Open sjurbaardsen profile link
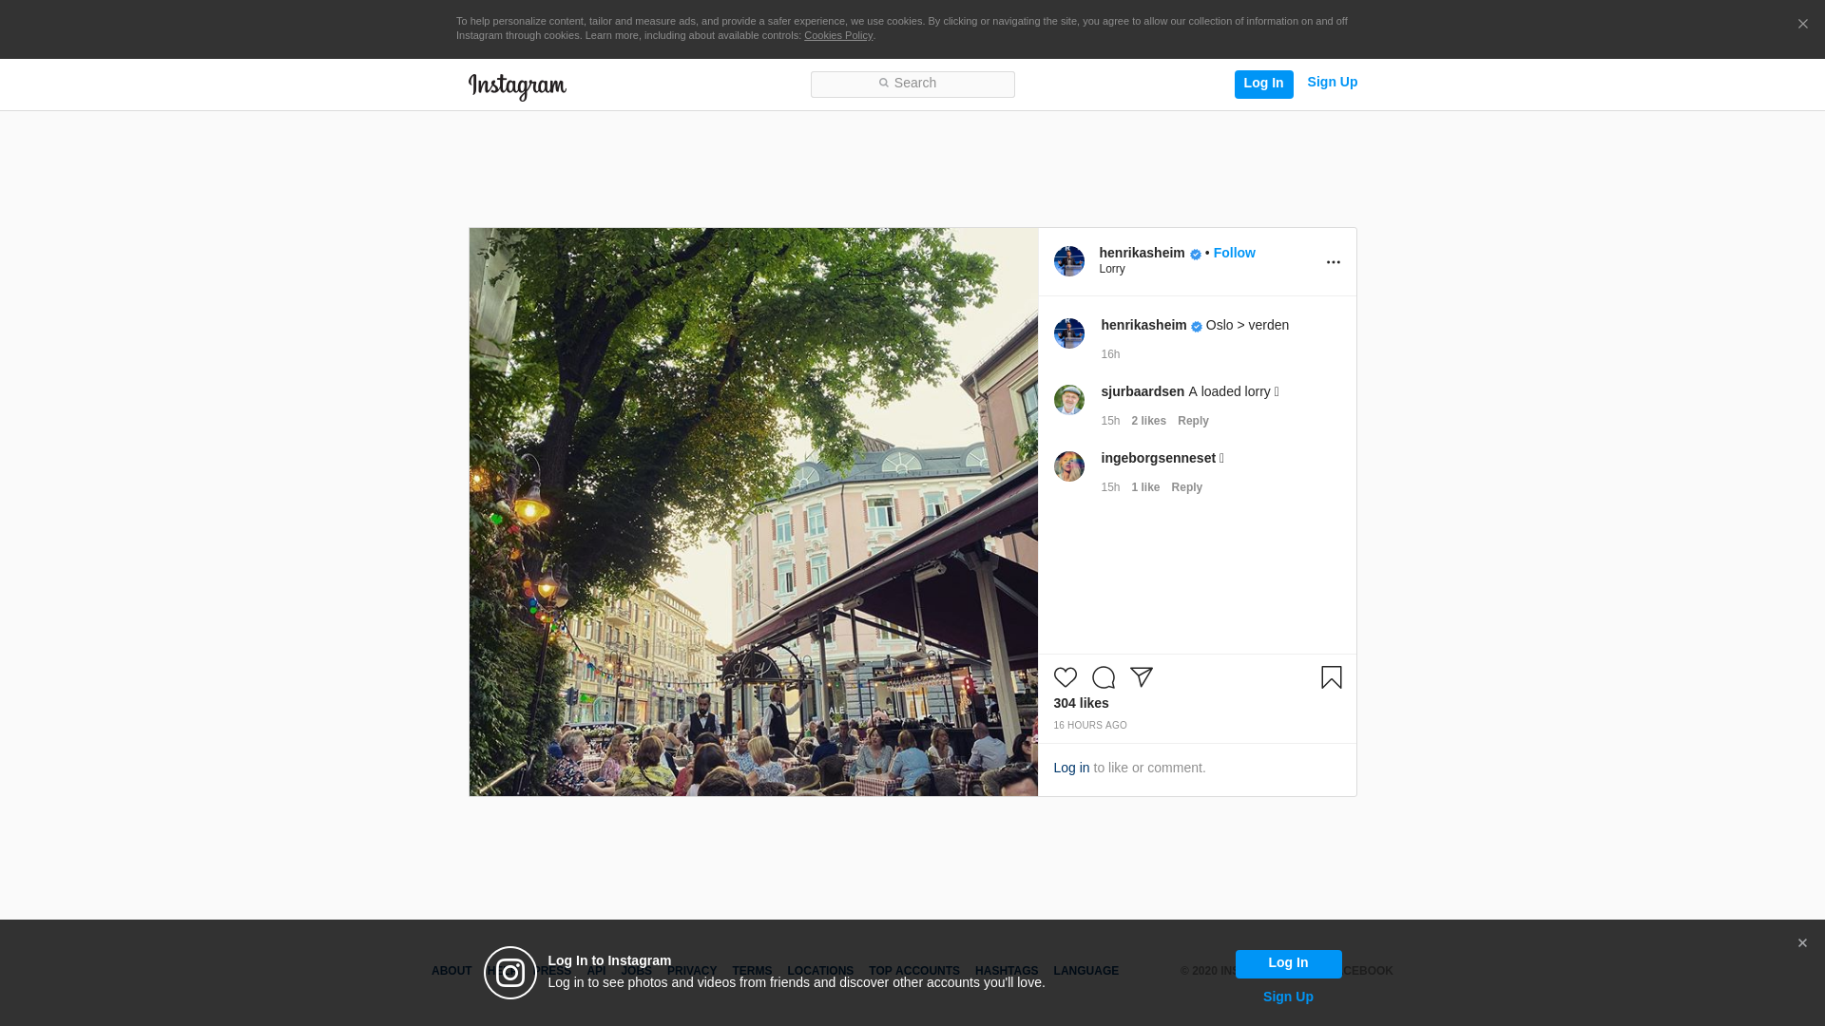Screen dimensions: 1825x1026 click(1143, 391)
